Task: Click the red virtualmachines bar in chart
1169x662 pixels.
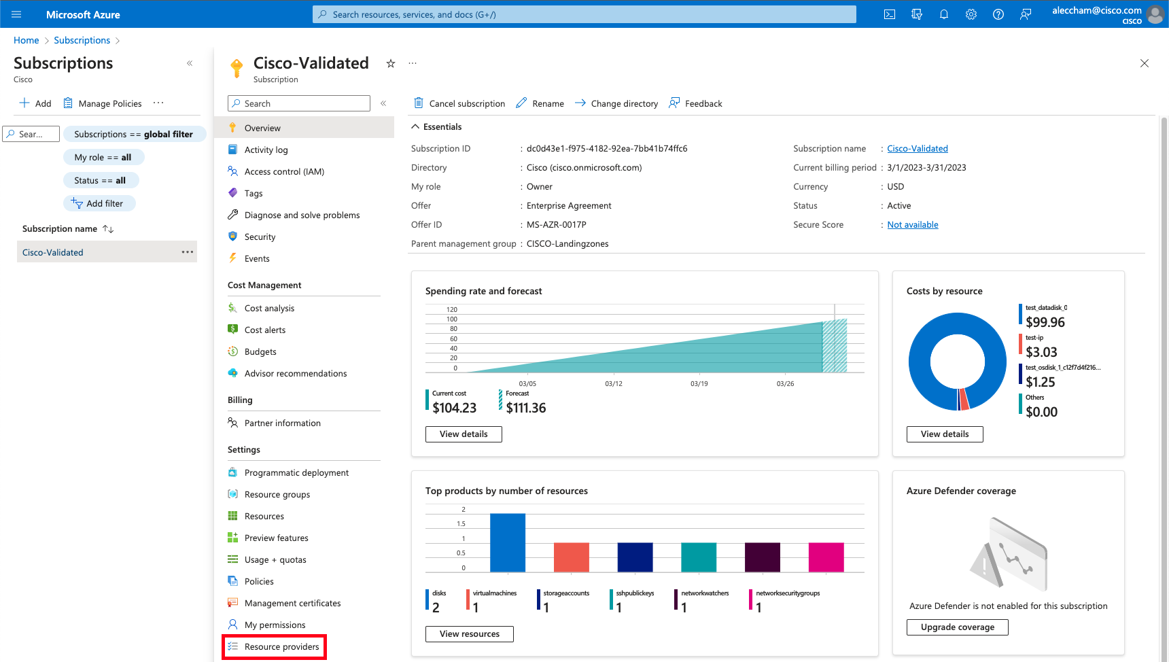Action: click(572, 557)
